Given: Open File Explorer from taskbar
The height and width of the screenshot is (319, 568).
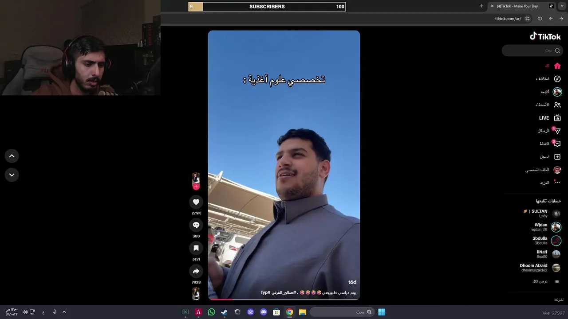Looking at the screenshot, I should coord(303,312).
